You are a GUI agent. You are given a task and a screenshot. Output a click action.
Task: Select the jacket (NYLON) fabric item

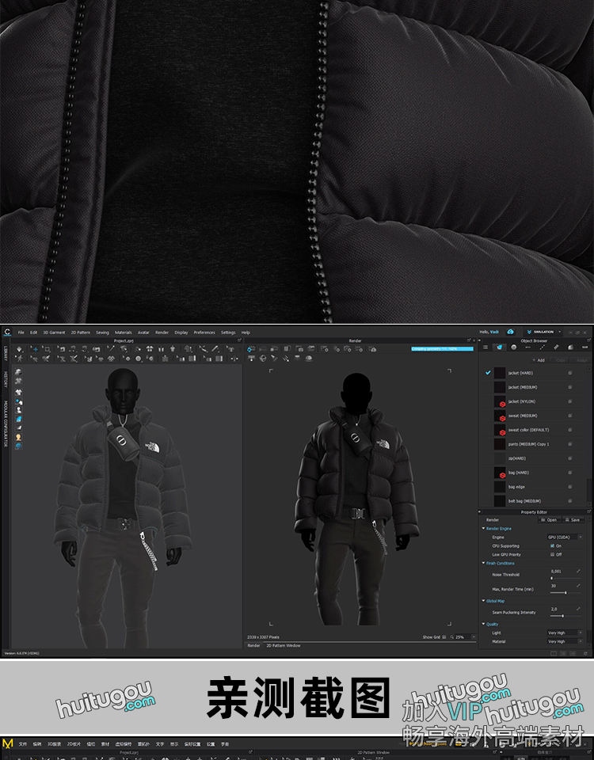click(523, 401)
